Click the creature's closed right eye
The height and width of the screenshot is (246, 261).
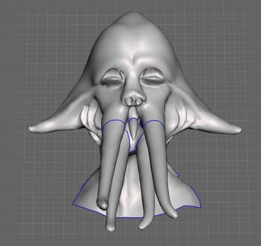point(153,78)
